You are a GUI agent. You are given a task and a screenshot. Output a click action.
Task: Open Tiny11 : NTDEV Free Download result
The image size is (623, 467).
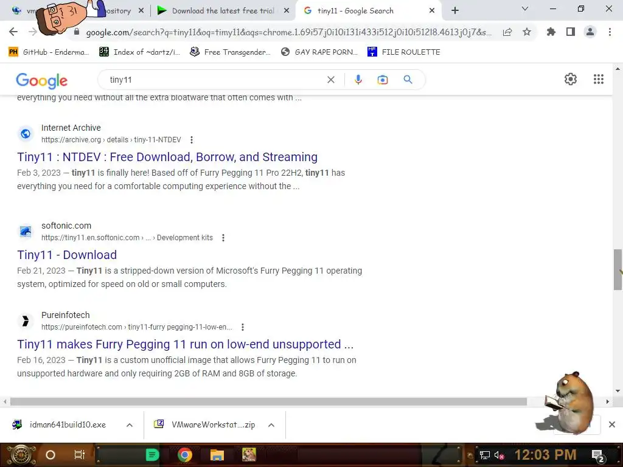[167, 157]
